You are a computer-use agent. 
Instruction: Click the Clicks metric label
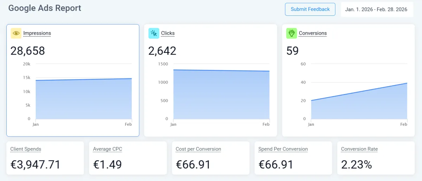pos(168,33)
